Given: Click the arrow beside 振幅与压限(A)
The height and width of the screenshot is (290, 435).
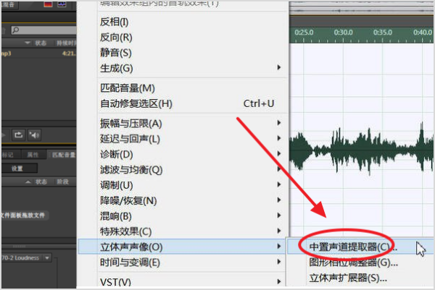Looking at the screenshot, I should (x=279, y=123).
